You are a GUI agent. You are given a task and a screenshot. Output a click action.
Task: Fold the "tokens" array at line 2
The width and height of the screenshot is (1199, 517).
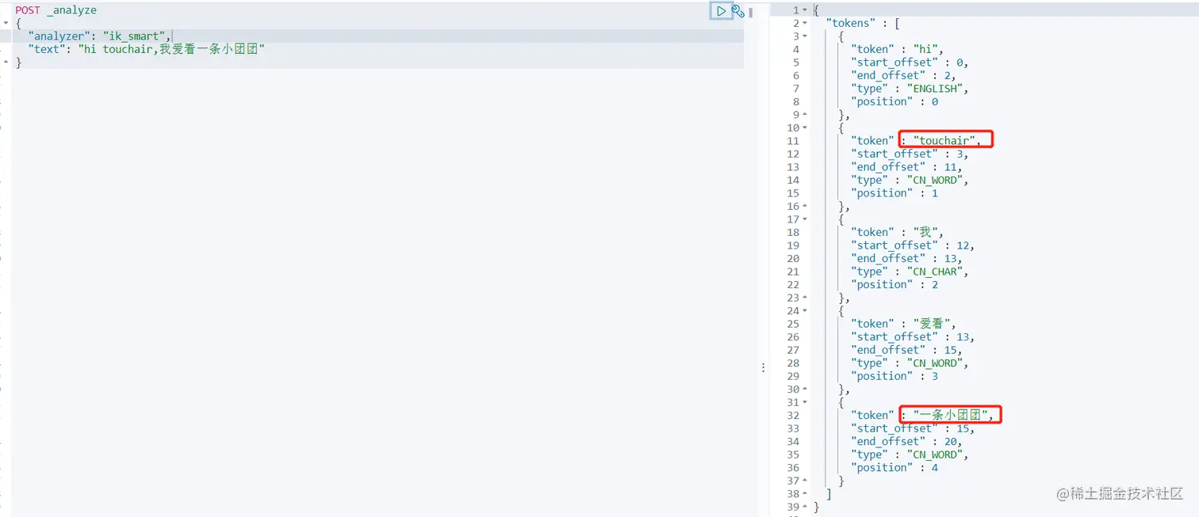[x=805, y=23]
